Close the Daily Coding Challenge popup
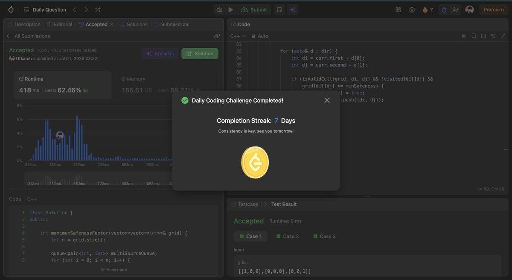512x280 pixels. [x=327, y=101]
